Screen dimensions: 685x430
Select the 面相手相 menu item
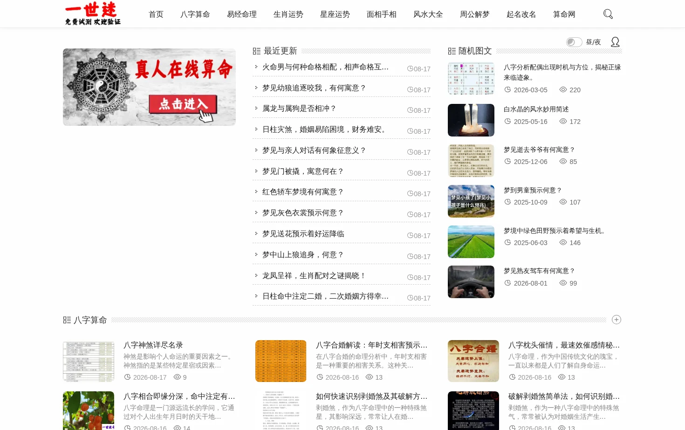[382, 14]
